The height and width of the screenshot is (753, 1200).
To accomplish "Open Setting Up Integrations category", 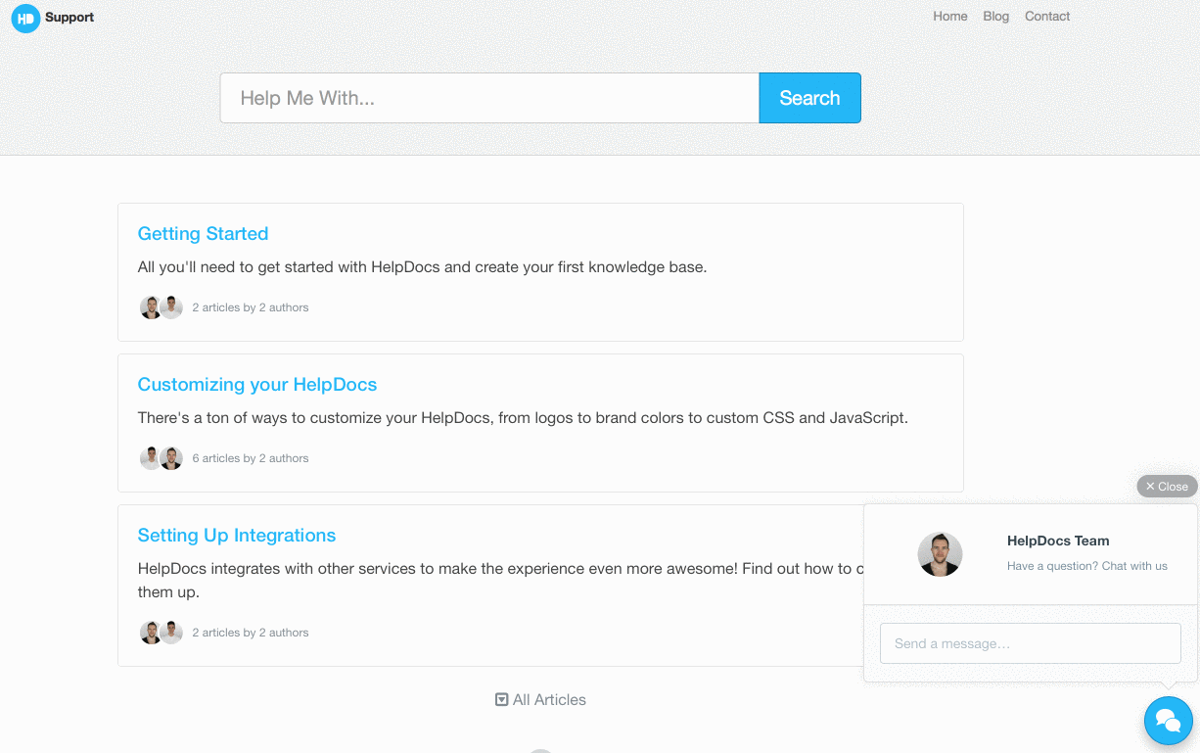I will pyautogui.click(x=237, y=536).
